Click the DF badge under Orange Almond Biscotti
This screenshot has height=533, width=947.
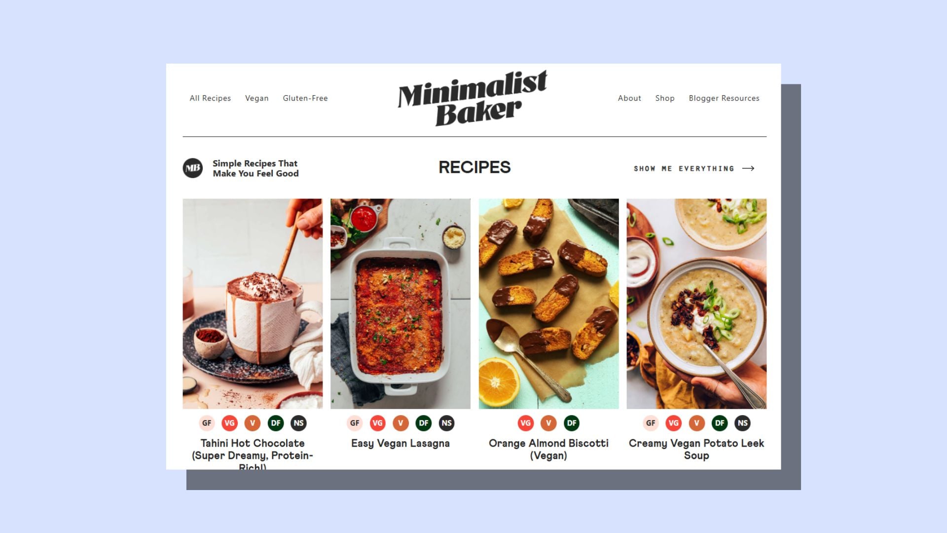pyautogui.click(x=571, y=423)
